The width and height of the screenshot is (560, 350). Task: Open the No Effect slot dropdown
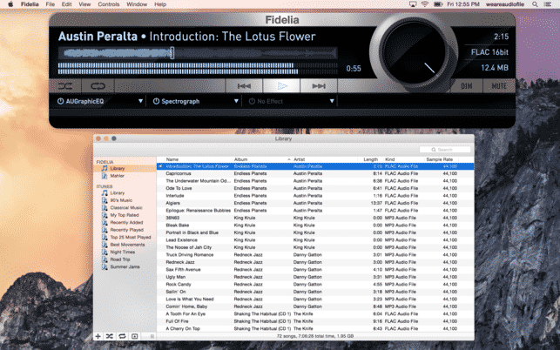tap(331, 101)
